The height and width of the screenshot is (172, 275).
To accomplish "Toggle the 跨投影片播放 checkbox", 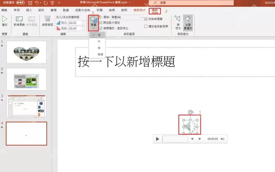I will 101,23.
